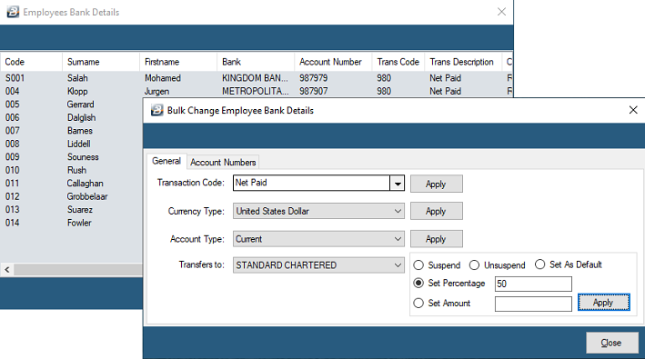The height and width of the screenshot is (359, 645).
Task: Click the KINGDOM BAN... bank cell
Action: pyautogui.click(x=255, y=78)
